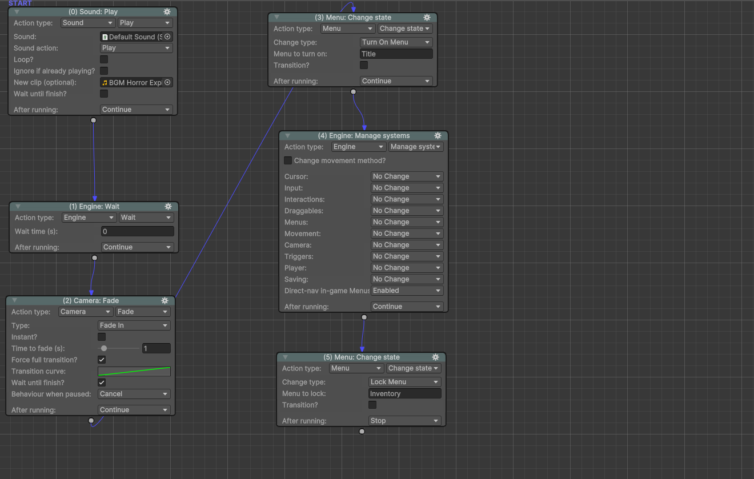
Task: Open the Player No Change dropdown
Action: pos(407,268)
